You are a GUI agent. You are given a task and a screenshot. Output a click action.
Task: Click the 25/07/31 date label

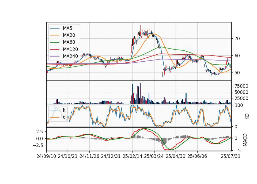(x=230, y=156)
